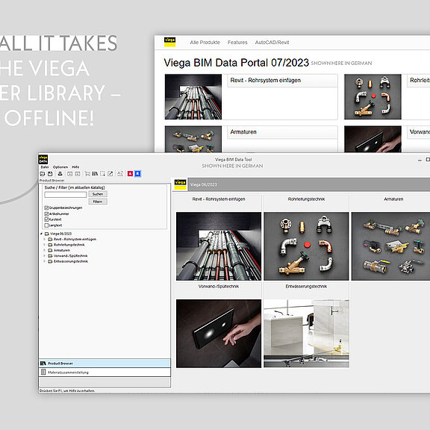Select Rohrleitungstechnik in the tree
The height and width of the screenshot is (430, 430).
click(69, 245)
